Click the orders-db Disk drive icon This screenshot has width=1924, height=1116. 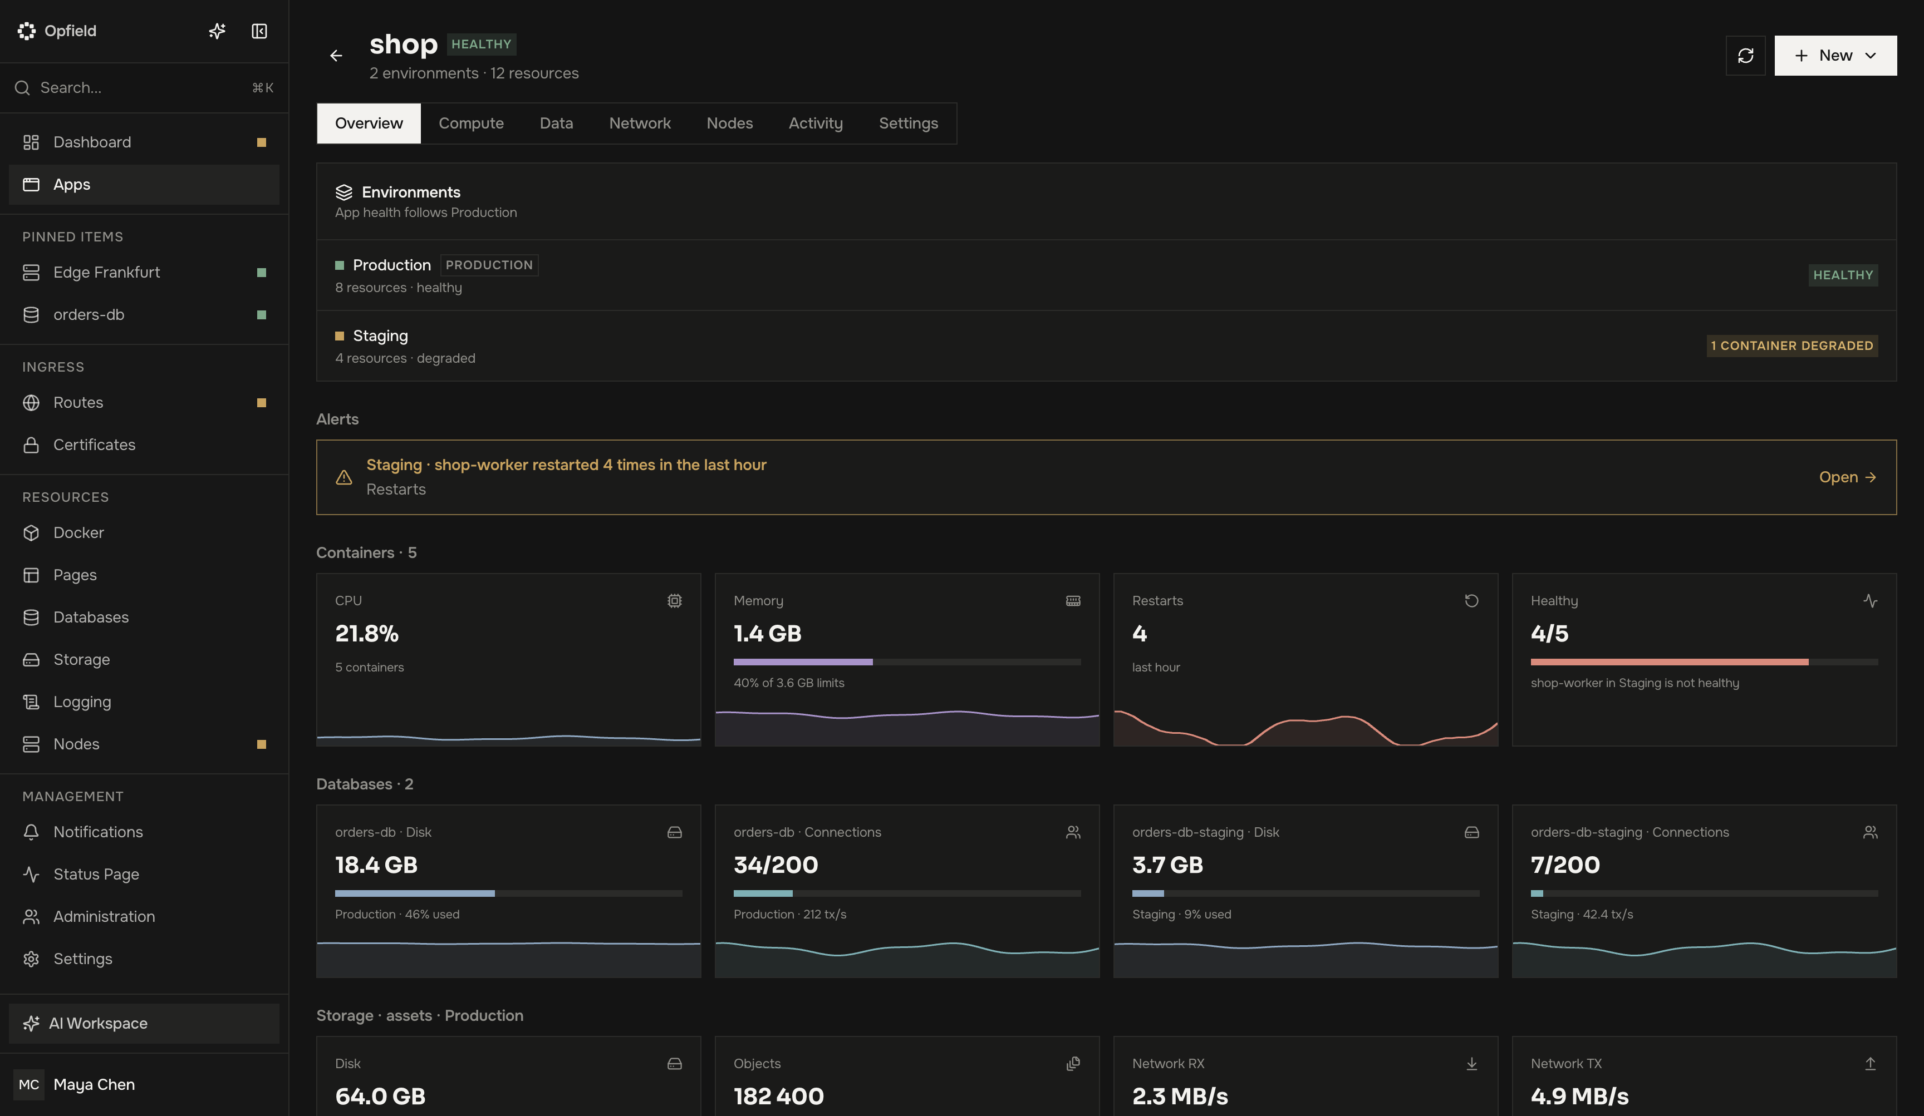coord(675,832)
